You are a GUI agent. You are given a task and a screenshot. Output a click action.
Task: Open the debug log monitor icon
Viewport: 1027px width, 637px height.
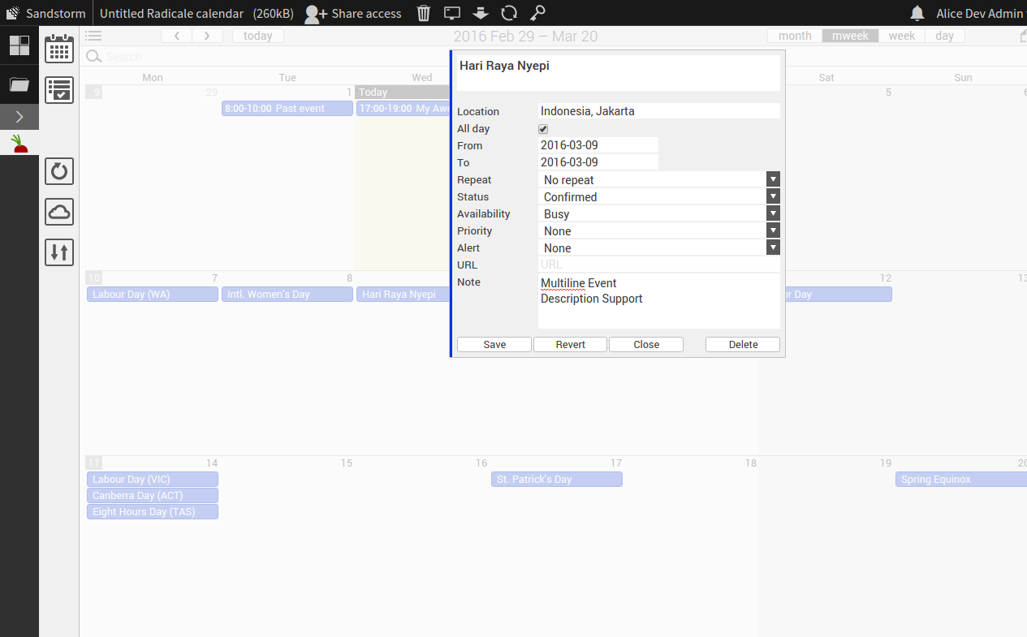pos(452,13)
